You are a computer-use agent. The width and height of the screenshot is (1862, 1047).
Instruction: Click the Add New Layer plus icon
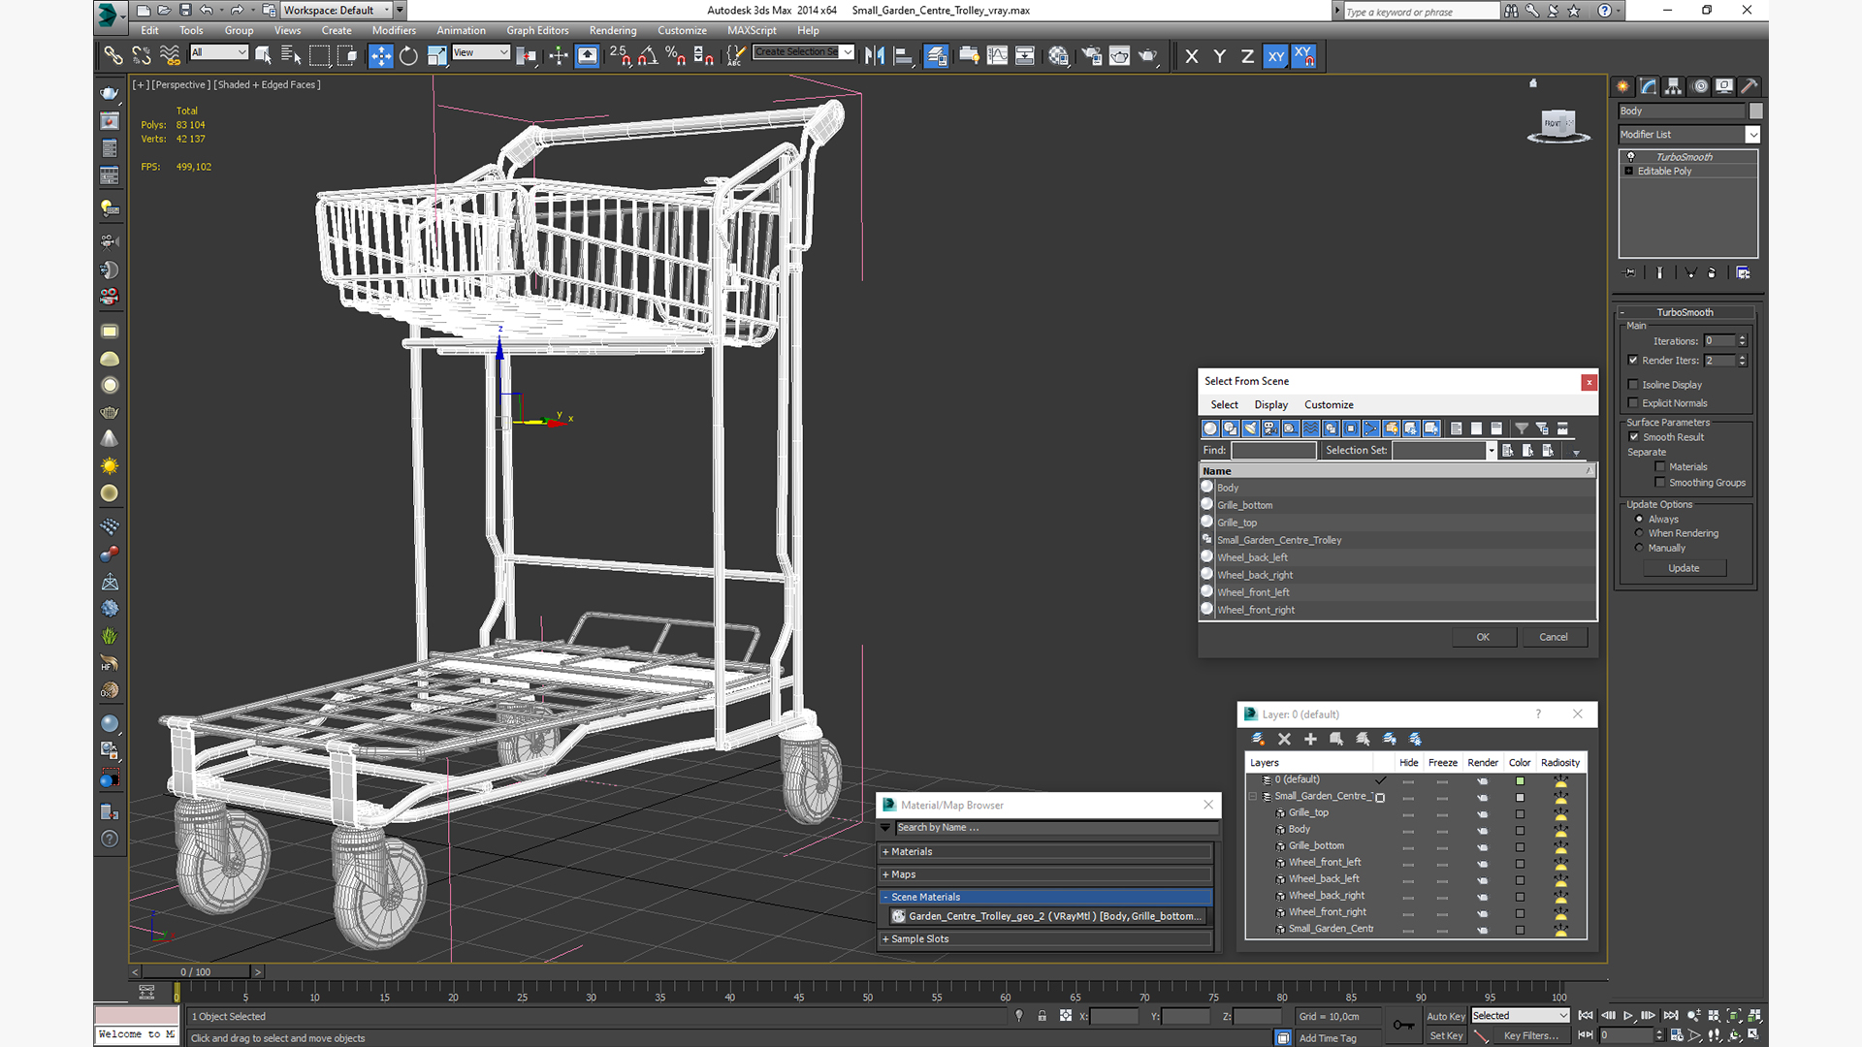(1310, 740)
